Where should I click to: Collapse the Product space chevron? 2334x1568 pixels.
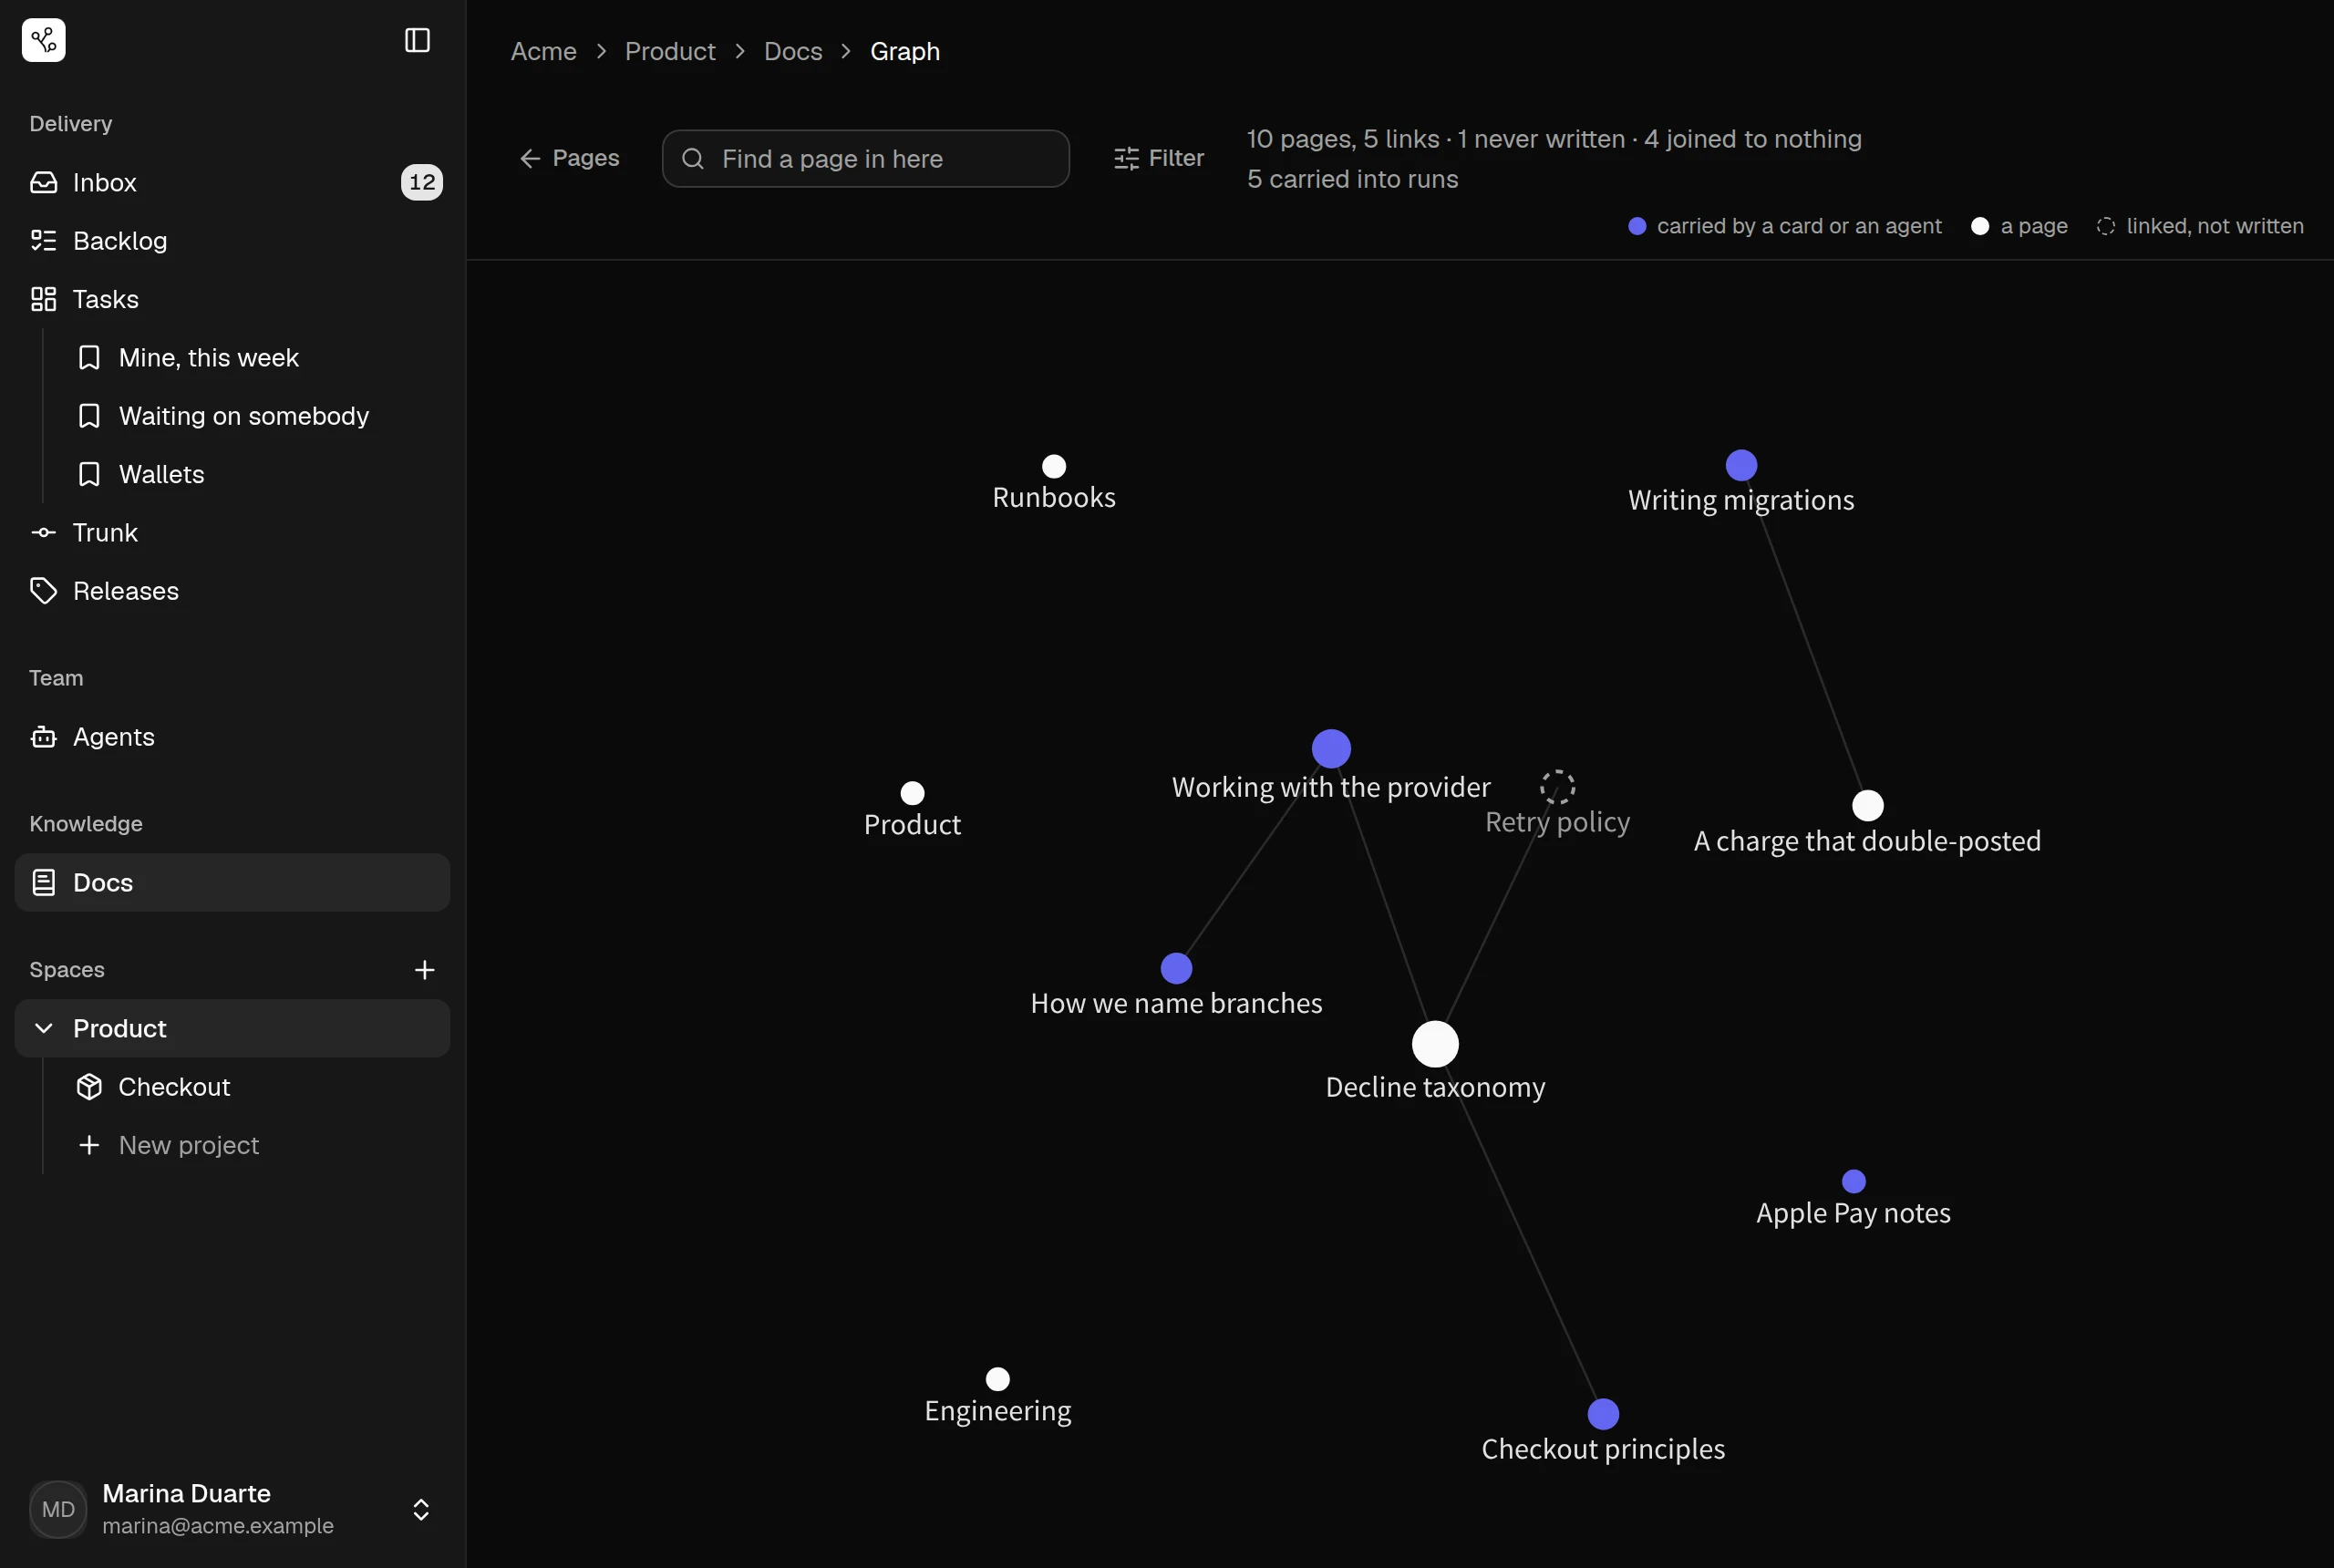coord(44,1028)
